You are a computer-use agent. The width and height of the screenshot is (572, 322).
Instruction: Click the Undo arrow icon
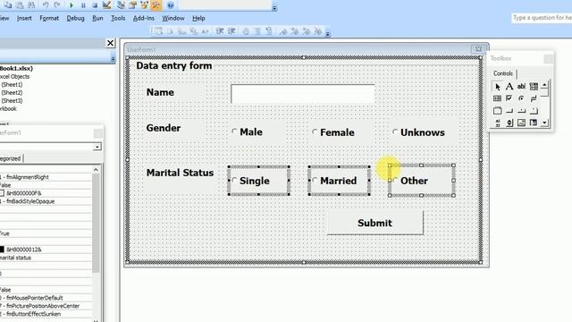(x=46, y=5)
